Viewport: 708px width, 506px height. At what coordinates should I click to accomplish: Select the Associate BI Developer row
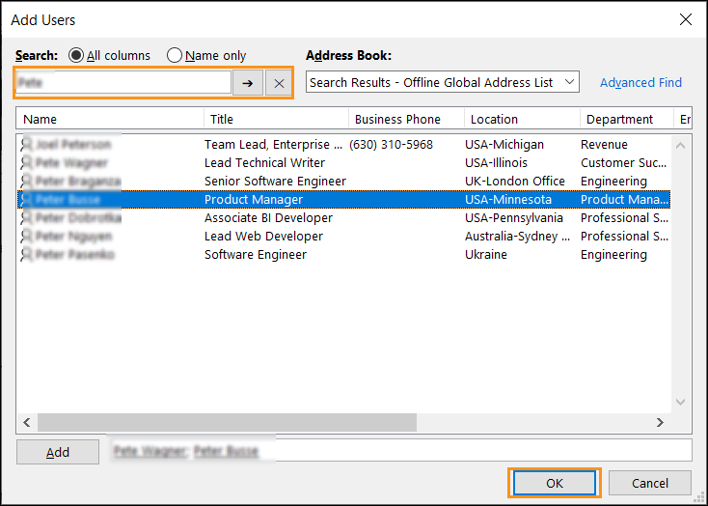(343, 218)
